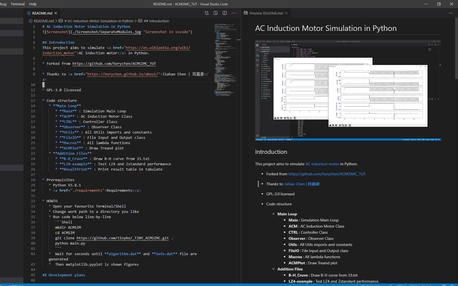Open the '## Introduction' breadcrumb dropdown
The height and width of the screenshot is (286, 458).
tap(157, 21)
